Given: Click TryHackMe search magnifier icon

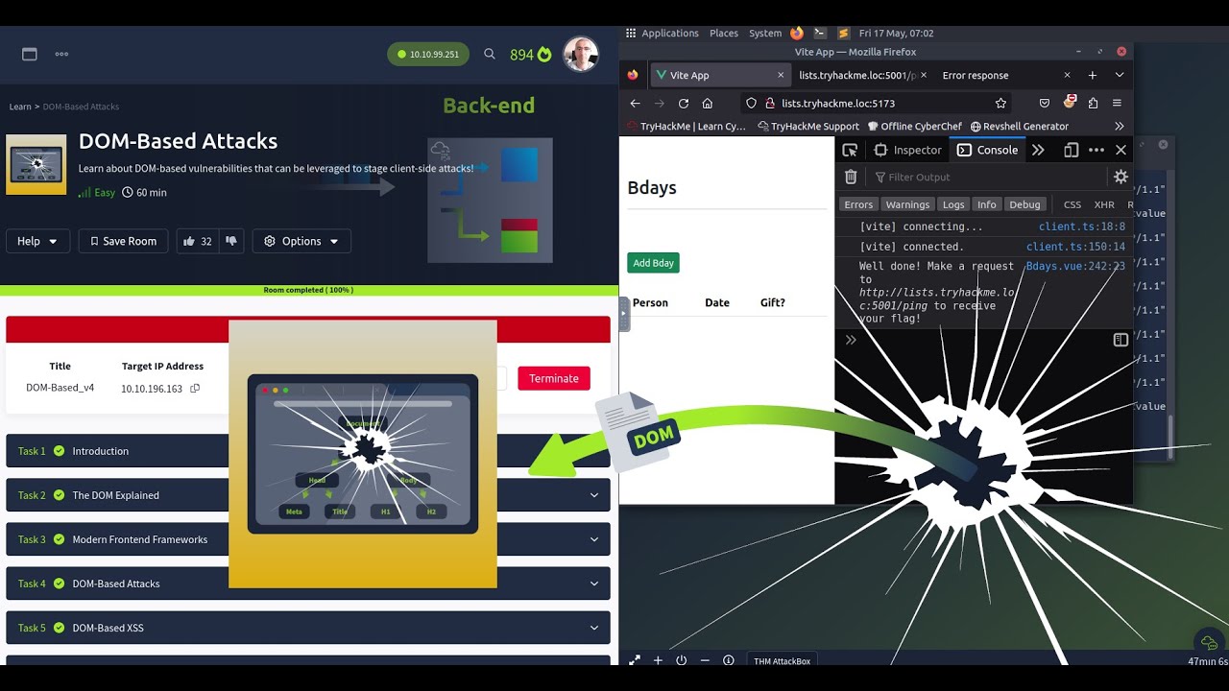Looking at the screenshot, I should click(490, 55).
